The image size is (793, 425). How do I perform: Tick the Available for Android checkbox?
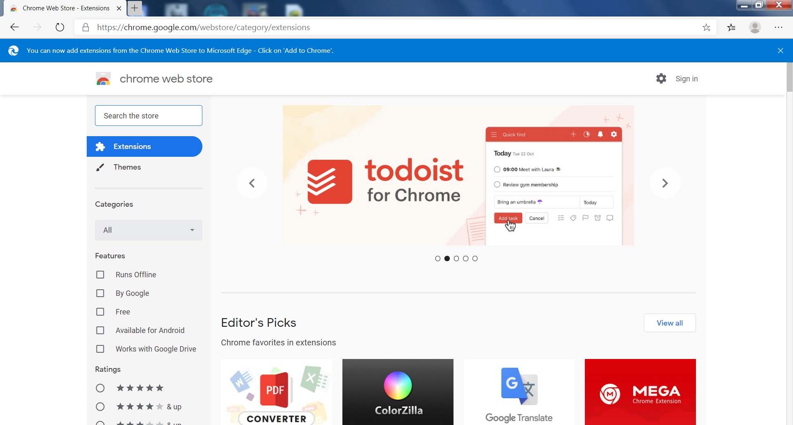point(100,330)
